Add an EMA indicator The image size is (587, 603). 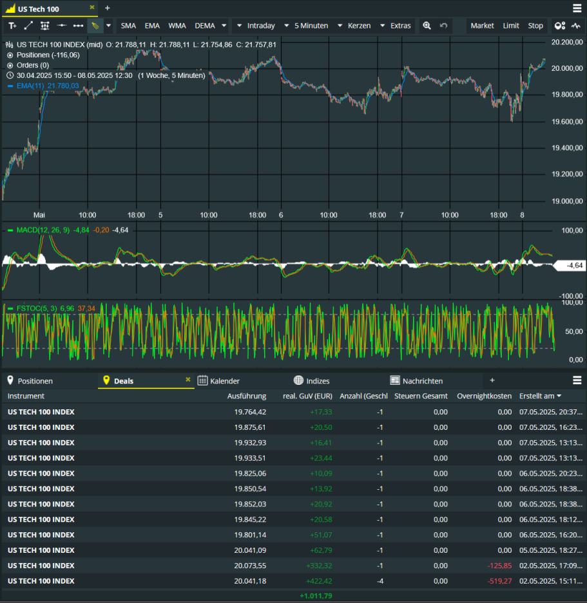tap(152, 26)
